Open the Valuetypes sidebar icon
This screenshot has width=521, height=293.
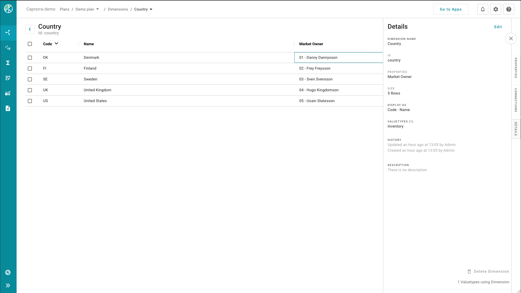(8, 48)
